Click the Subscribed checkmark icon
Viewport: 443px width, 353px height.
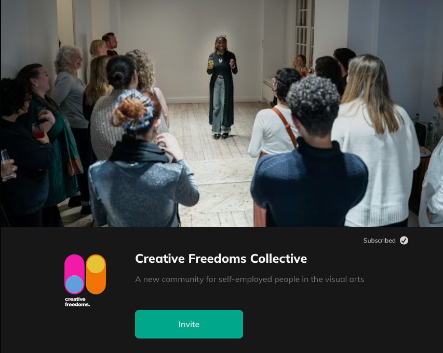pos(404,241)
